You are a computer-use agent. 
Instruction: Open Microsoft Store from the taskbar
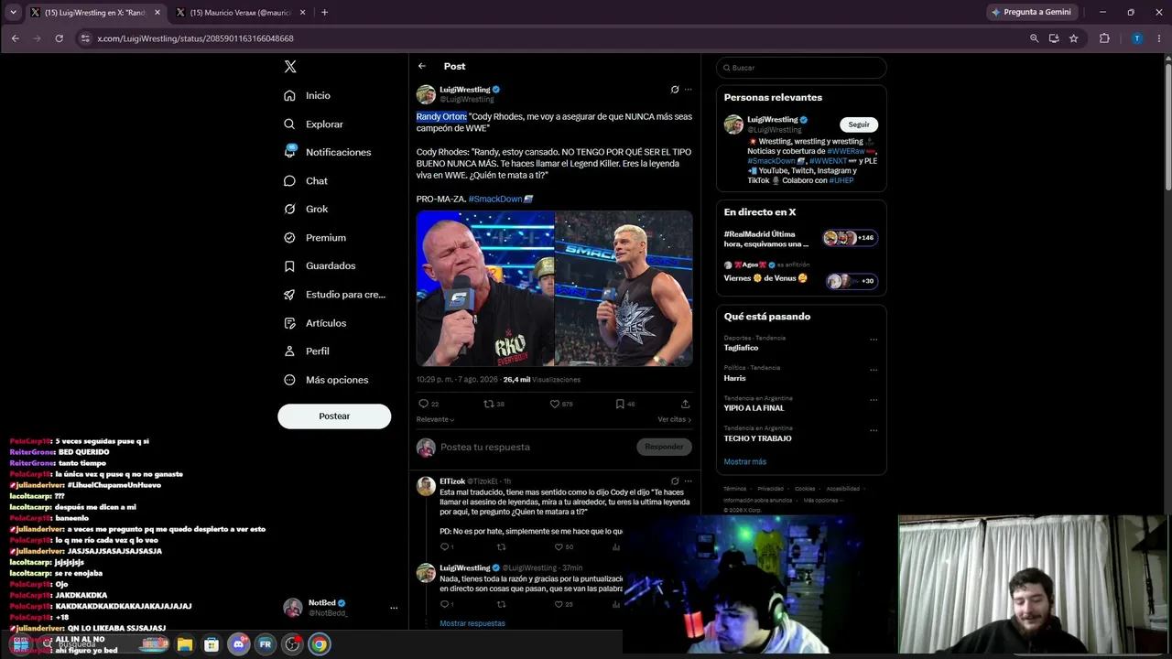(x=212, y=644)
